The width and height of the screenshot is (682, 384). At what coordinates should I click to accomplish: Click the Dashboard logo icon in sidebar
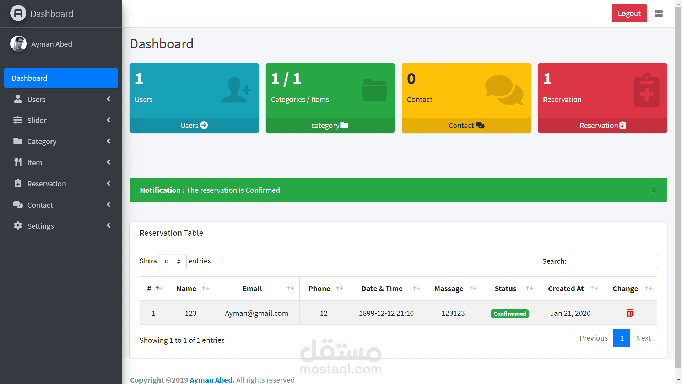tap(18, 14)
